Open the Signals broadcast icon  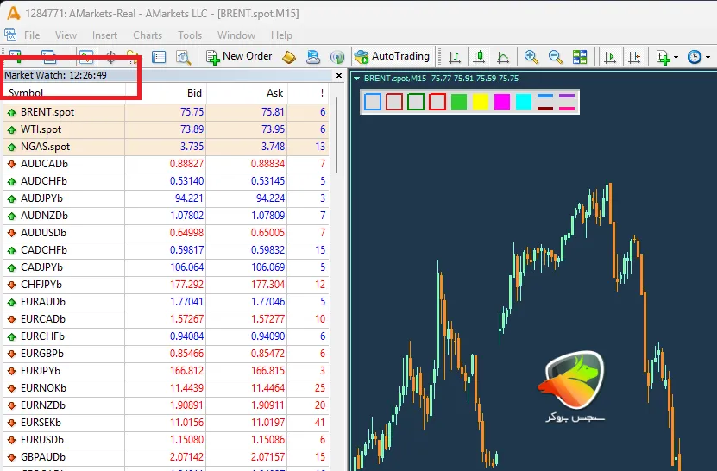(337, 57)
